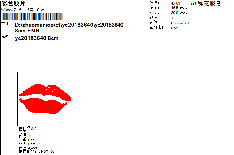
Task: Select the width value 80.0 毫米
Action: tap(179, 12)
